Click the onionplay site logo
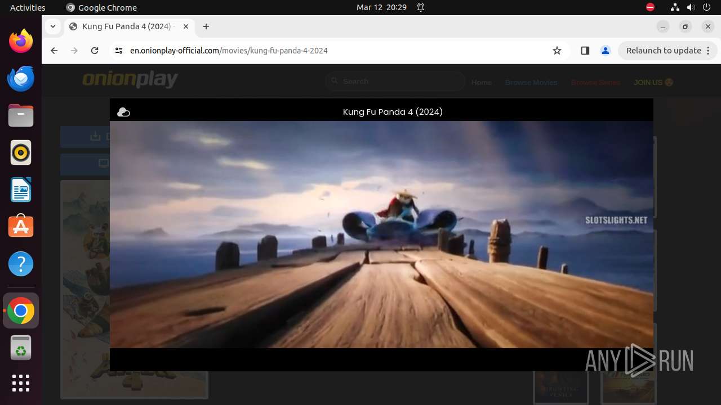721x405 pixels. pyautogui.click(x=130, y=80)
